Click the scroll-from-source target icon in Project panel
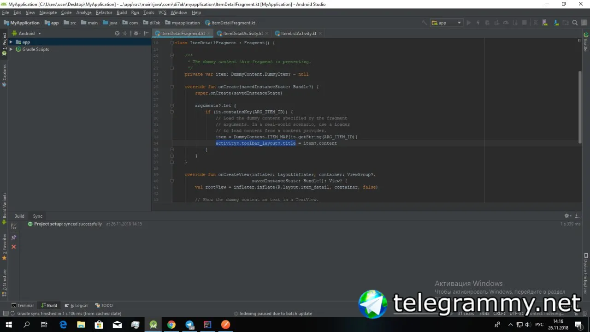This screenshot has width=590, height=332. coord(117,33)
